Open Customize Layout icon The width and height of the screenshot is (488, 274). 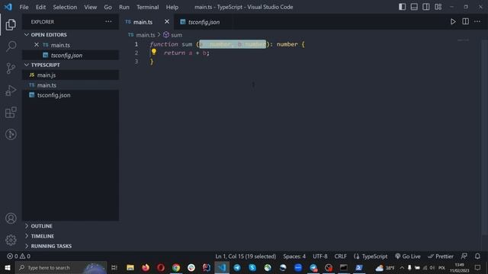point(438,7)
